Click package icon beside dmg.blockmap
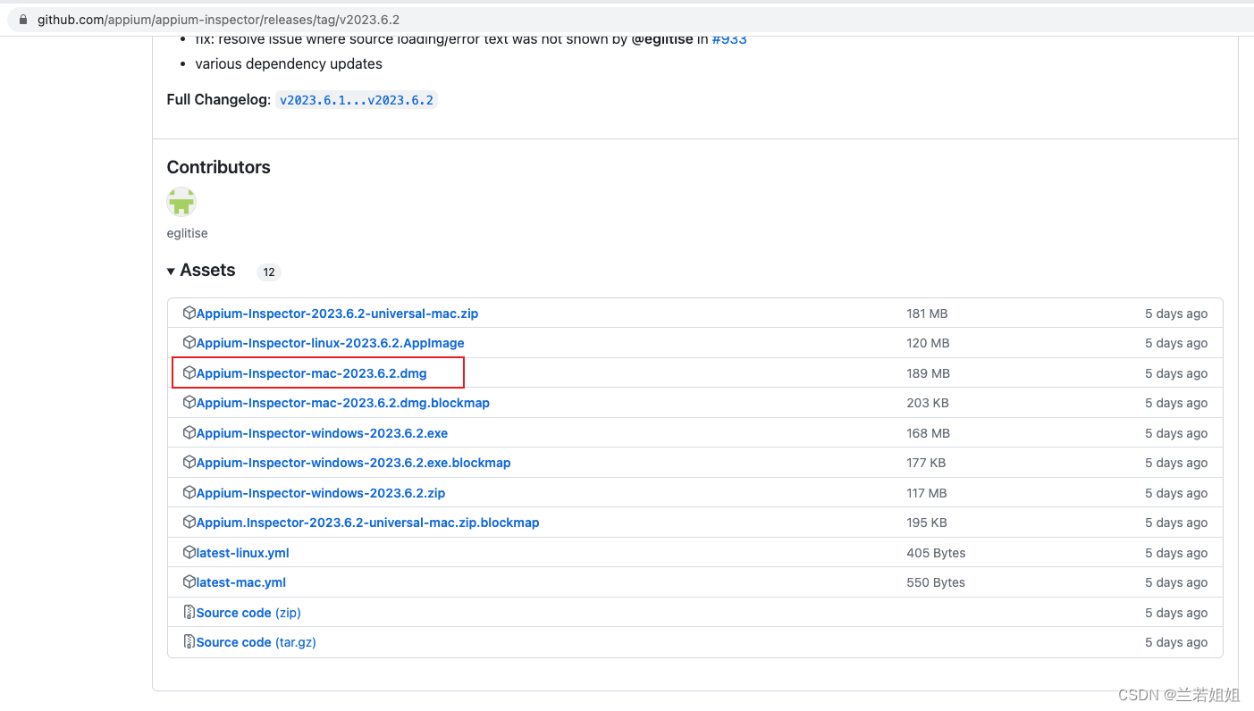 coord(189,402)
